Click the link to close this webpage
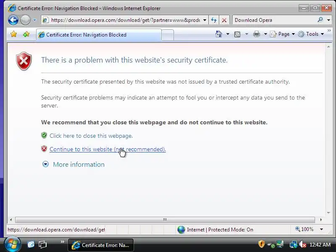The image size is (336, 252). pyautogui.click(x=91, y=136)
